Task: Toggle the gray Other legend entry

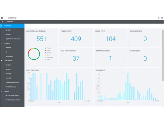Action: click(x=48, y=60)
